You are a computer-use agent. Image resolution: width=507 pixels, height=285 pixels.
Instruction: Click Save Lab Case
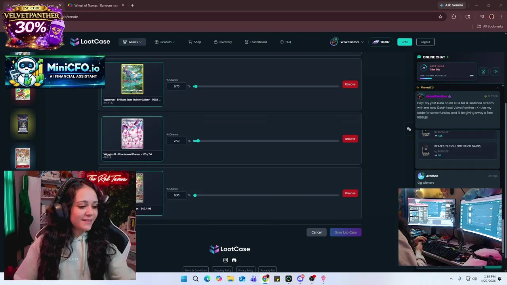(345, 232)
